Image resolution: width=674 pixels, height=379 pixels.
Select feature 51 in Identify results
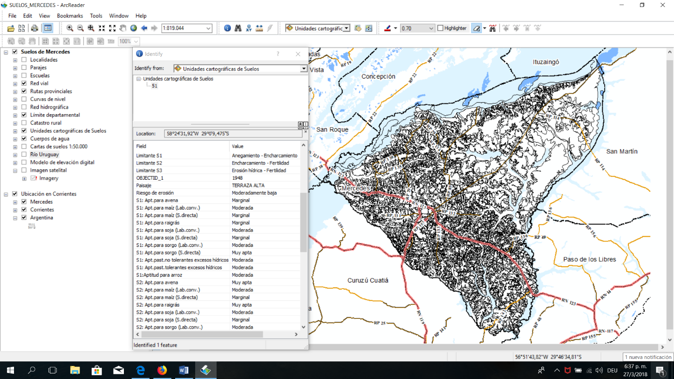[154, 86]
